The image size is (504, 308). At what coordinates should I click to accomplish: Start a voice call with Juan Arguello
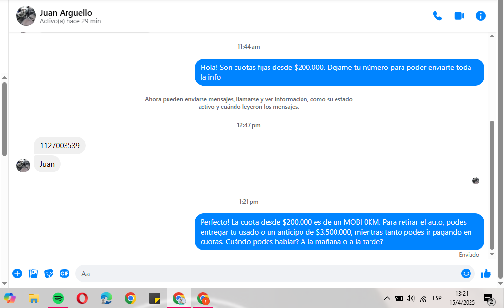(x=437, y=16)
